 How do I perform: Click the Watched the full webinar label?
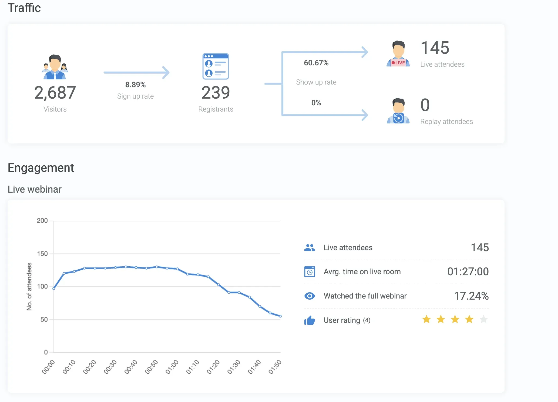click(x=365, y=296)
